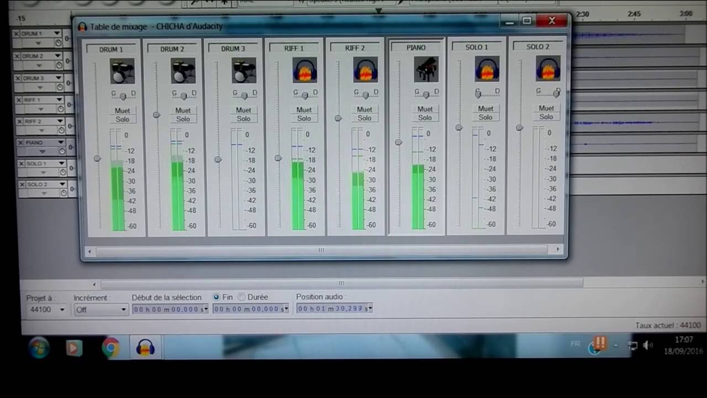707x398 pixels.
Task: Click the DRUM 1 drum kit icon
Action: click(122, 71)
